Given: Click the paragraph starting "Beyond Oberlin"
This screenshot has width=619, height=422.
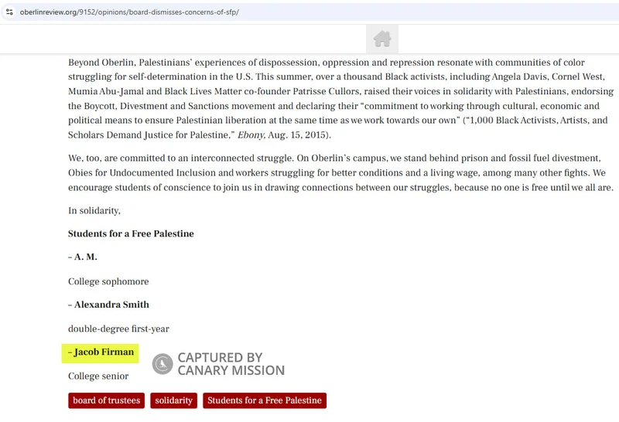Looking at the screenshot, I should (340, 99).
